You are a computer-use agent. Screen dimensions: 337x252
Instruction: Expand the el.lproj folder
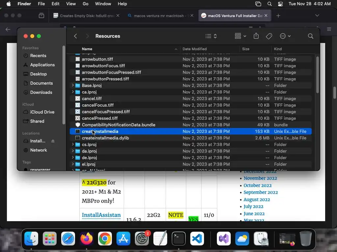[73, 164]
